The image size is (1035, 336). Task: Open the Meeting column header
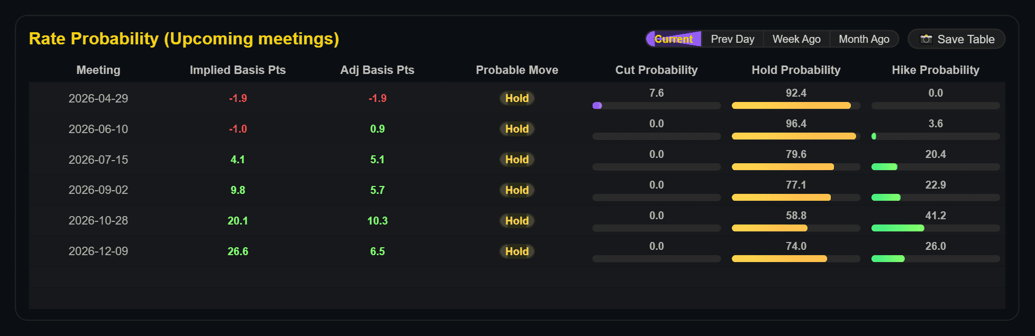[98, 70]
